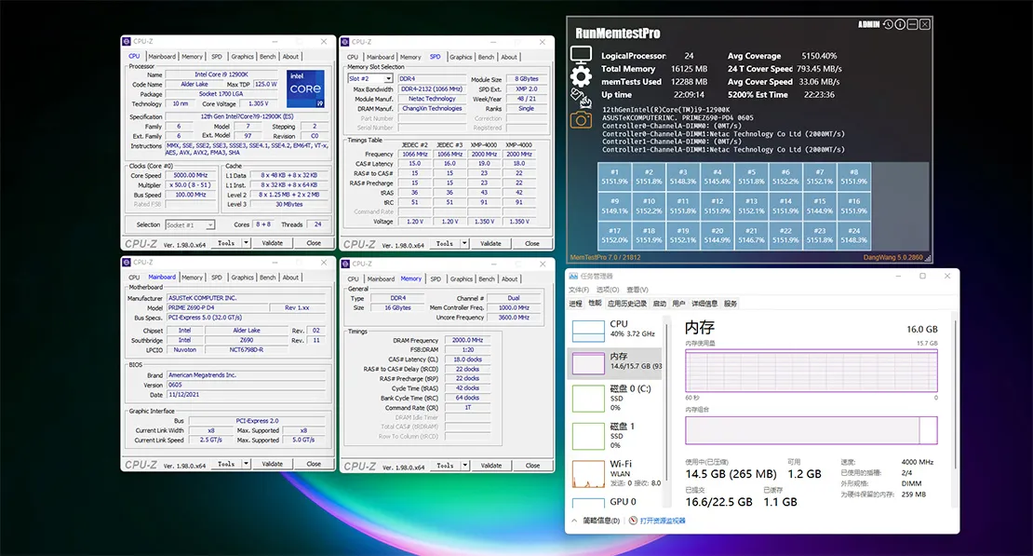Select the 内存 memory graph thumbnail in Task Manager

[588, 363]
